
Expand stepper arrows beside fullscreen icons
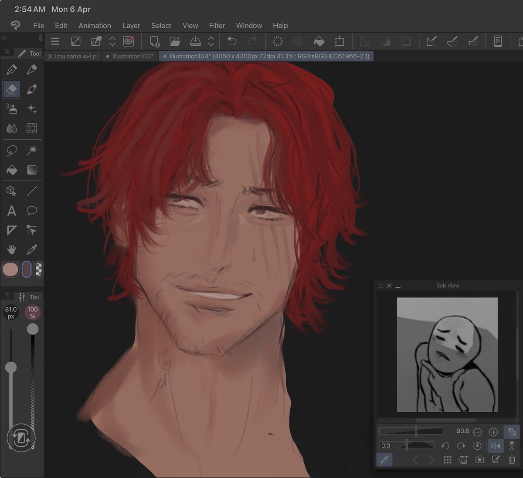(112, 41)
